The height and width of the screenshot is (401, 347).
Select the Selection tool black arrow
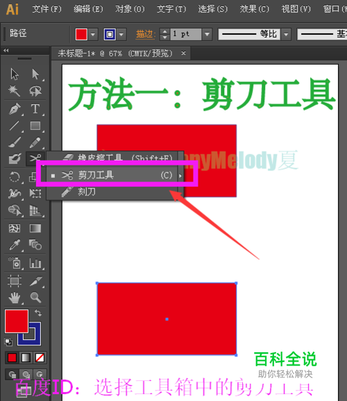click(x=15, y=74)
